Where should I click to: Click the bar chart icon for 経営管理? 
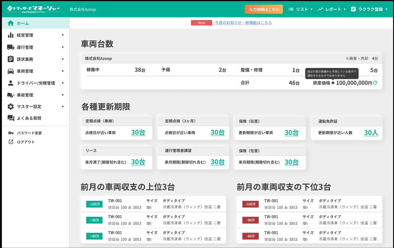point(11,35)
